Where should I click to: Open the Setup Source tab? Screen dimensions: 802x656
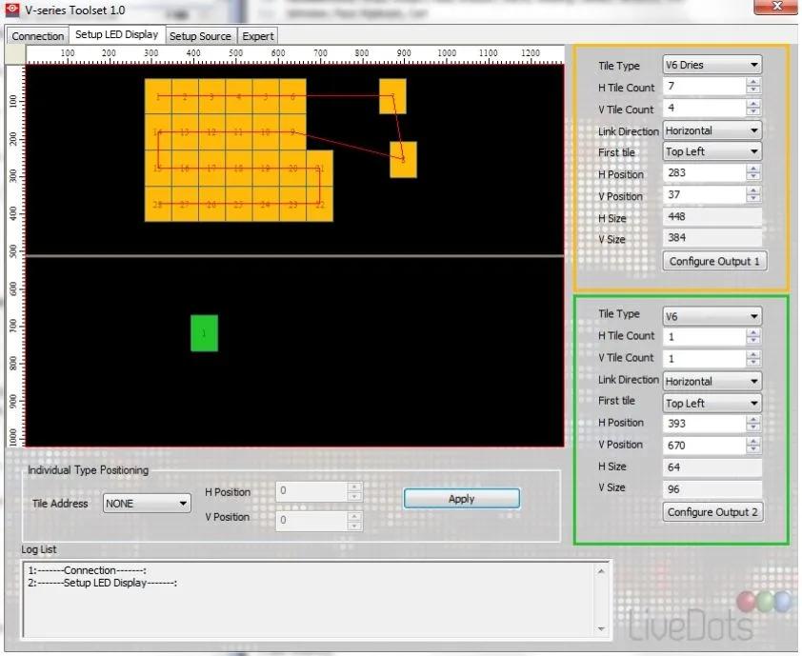pyautogui.click(x=200, y=36)
